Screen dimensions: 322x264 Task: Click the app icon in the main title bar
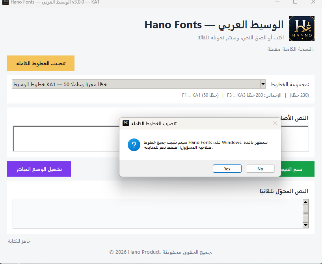(6, 2)
